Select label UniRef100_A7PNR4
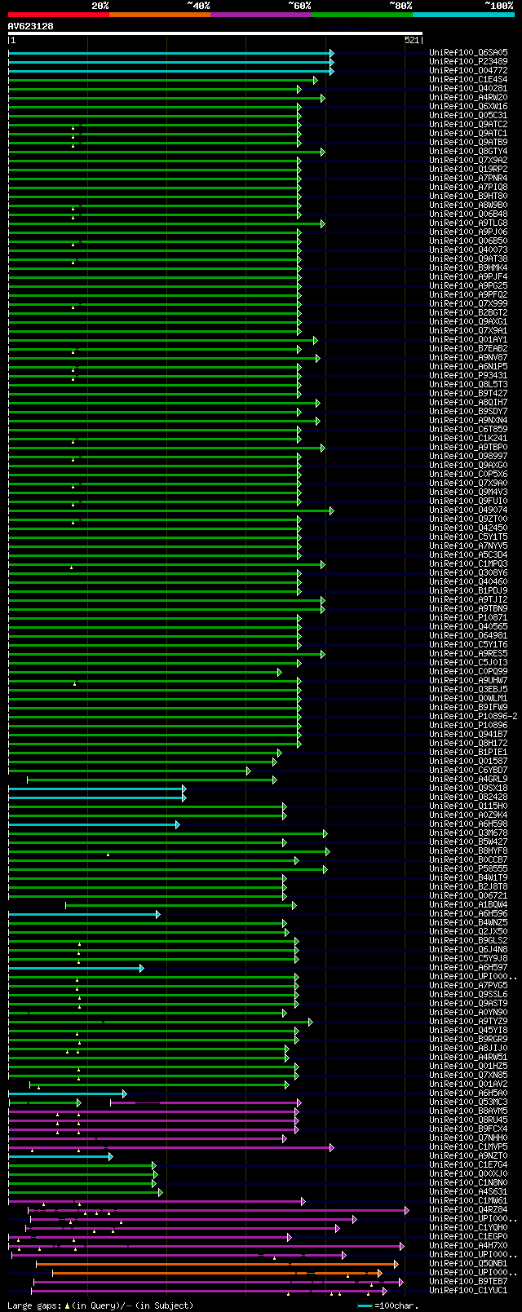Viewport: 522px width, 1312px height. point(468,179)
